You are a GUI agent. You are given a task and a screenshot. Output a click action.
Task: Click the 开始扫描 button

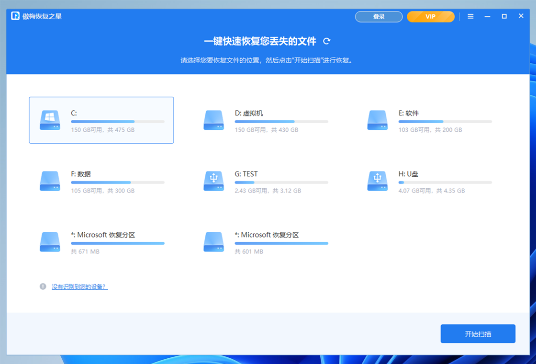478,333
